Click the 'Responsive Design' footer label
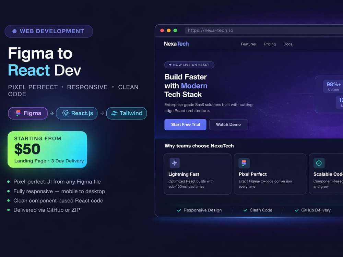The image size is (343, 257). 203,210
